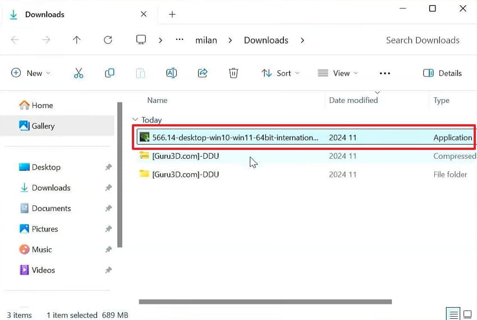Click the Compressed type cell
477x320 pixels.
pyautogui.click(x=455, y=156)
